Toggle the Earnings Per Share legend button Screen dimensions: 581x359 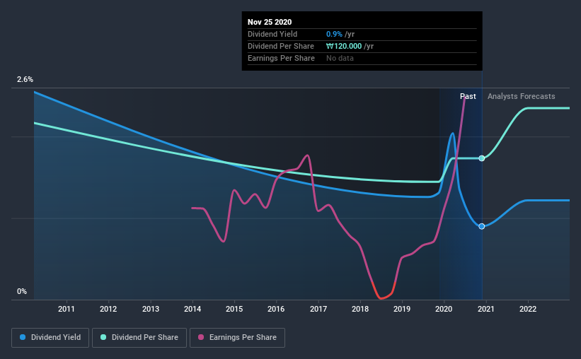coord(237,338)
